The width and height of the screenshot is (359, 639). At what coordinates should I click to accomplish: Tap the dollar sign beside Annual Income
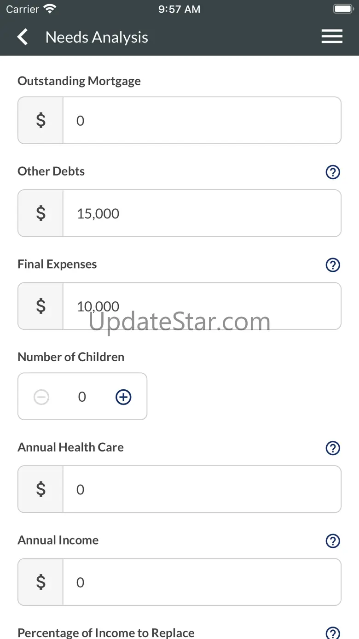pyautogui.click(x=41, y=582)
